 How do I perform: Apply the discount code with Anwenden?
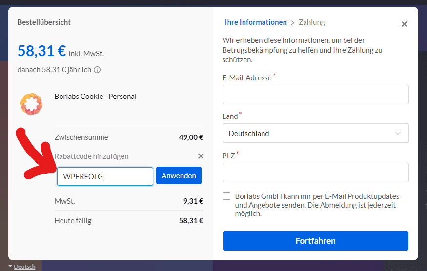[x=179, y=176]
